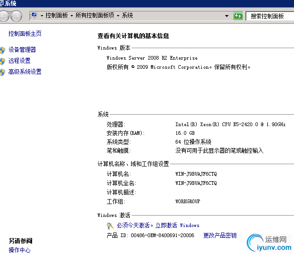The image size is (294, 255).
Task: Click full computer name value next to 计算机全名
Action: click(196, 183)
